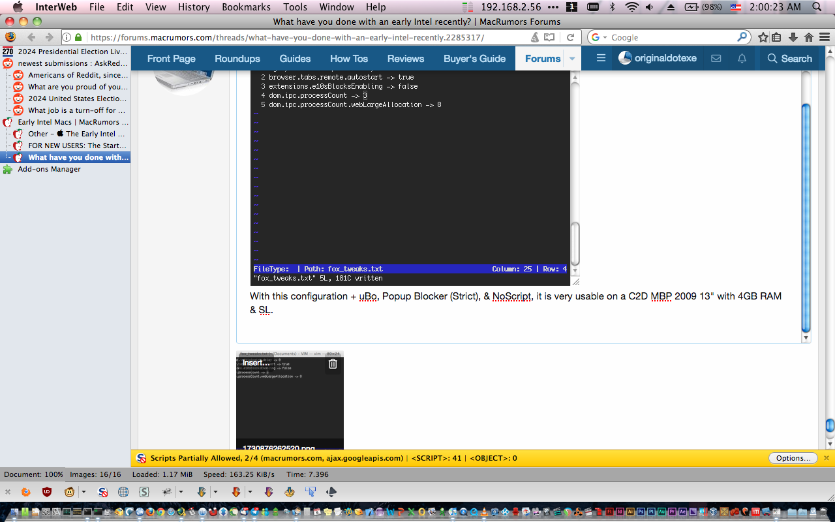This screenshot has height=522, width=835.
Task: Show site information using the circled i icon
Action: click(x=67, y=38)
